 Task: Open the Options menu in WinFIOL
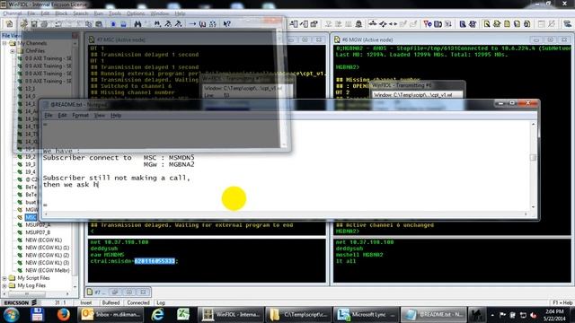[x=136, y=13]
